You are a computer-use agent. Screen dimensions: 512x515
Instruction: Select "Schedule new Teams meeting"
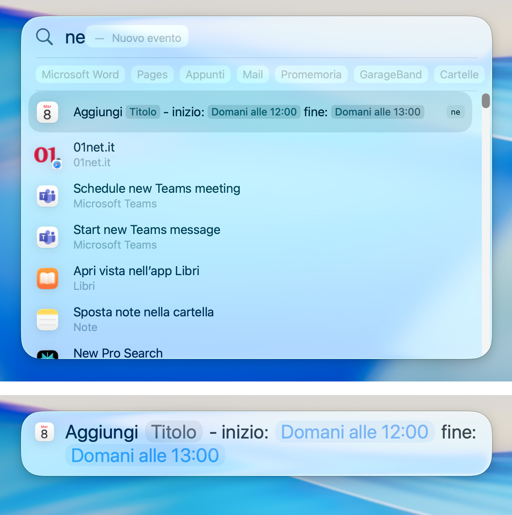pos(250,196)
